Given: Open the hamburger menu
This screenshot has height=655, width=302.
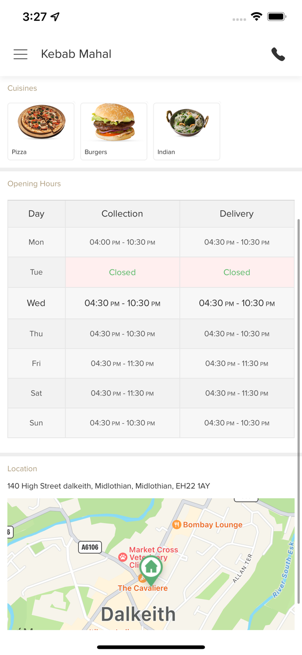Looking at the screenshot, I should pos(20,54).
